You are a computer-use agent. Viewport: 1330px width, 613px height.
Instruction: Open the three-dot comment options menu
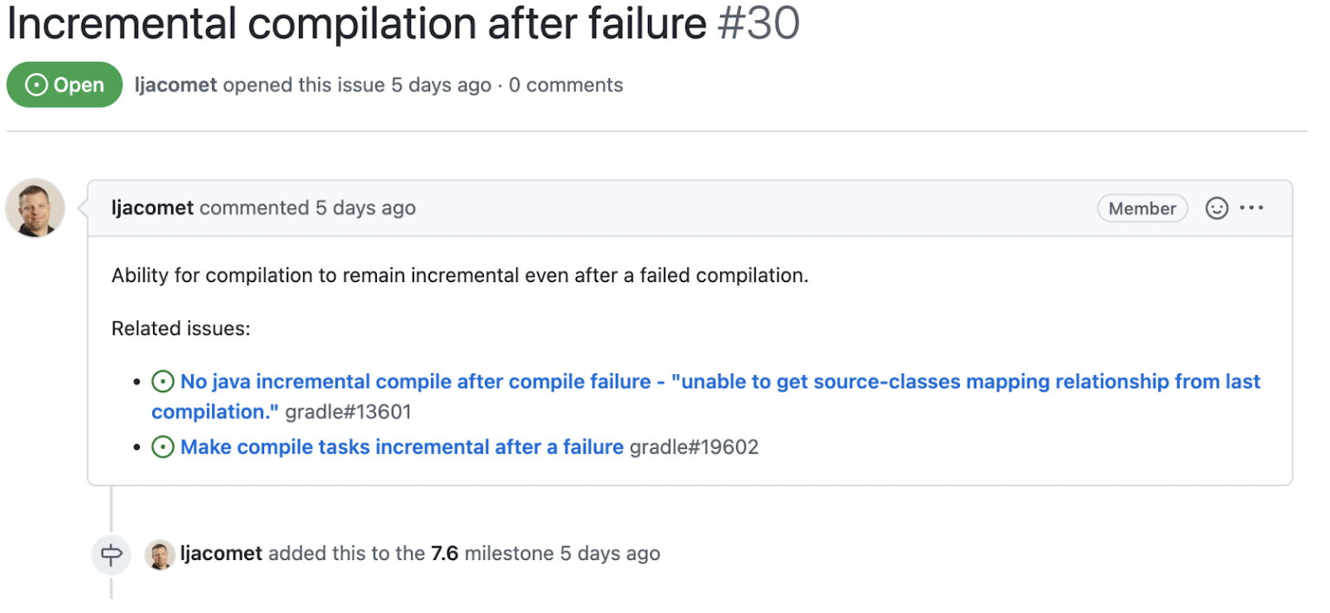tap(1252, 208)
